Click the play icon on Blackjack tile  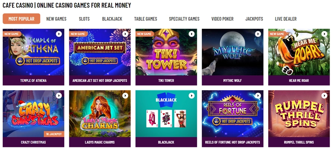(191, 96)
